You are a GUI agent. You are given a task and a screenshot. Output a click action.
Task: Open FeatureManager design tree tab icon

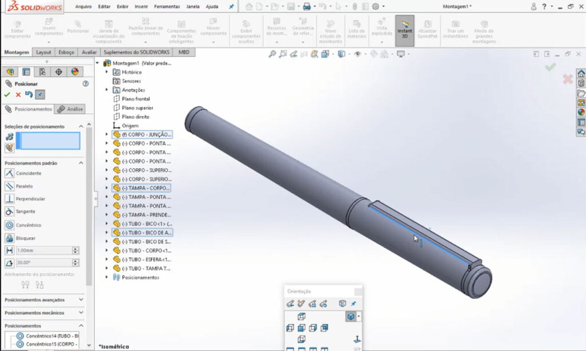pyautogui.click(x=10, y=71)
